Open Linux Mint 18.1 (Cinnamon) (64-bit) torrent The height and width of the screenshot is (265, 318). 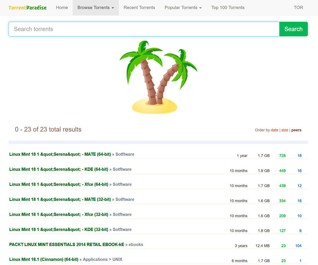[44, 259]
